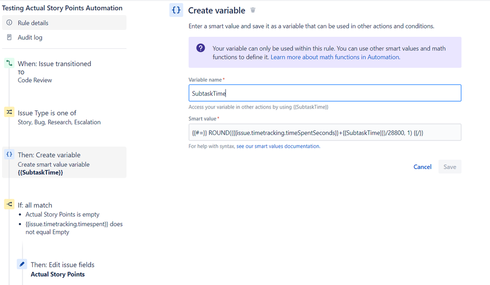Click the {{SubtaskTime}} bold label in sidebar
This screenshot has height=285, width=490.
40,172
